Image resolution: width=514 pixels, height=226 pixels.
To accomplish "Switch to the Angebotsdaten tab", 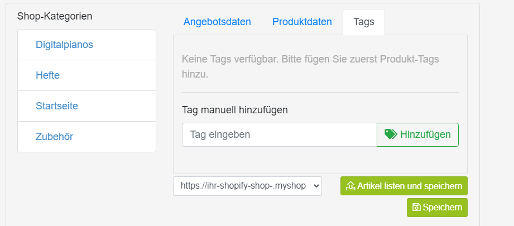I will coord(217,22).
